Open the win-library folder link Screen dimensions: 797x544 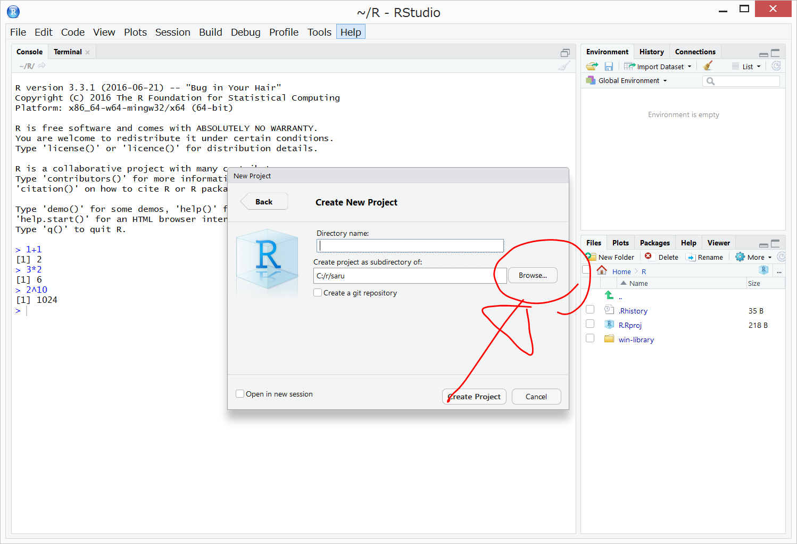point(636,340)
